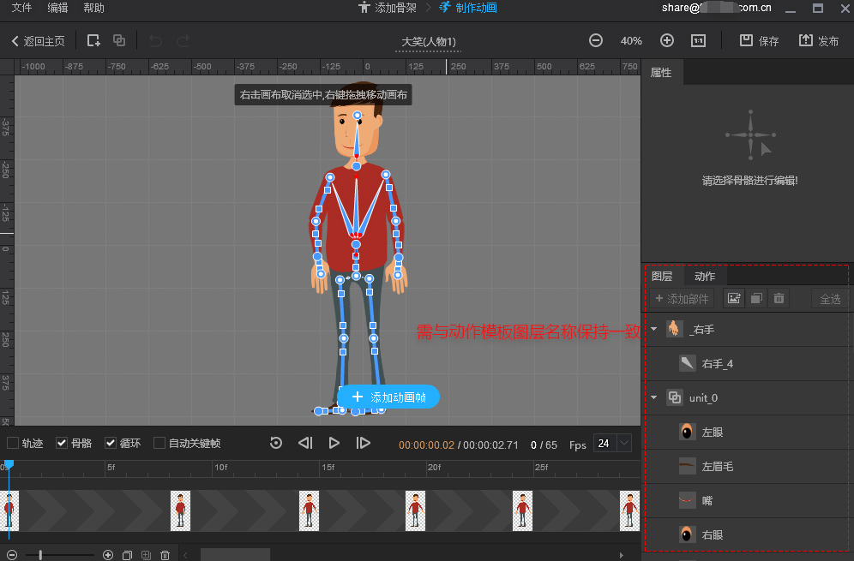The height and width of the screenshot is (561, 854).
Task: Click the new canvas icon in toolbar
Action: tap(93, 40)
